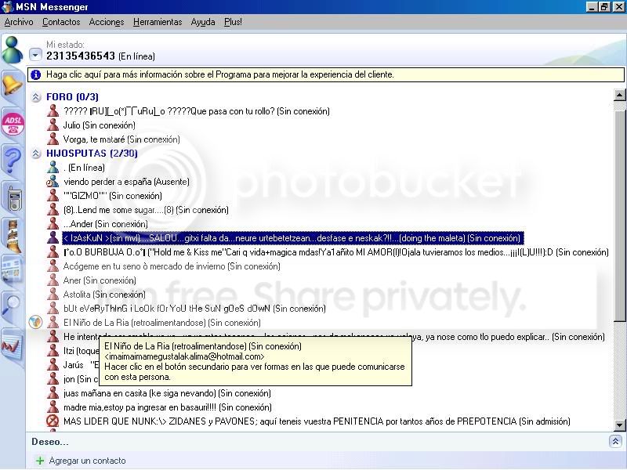Select contact 'Lend me some sugar'
Screen dimensions: 627x470
146,210
